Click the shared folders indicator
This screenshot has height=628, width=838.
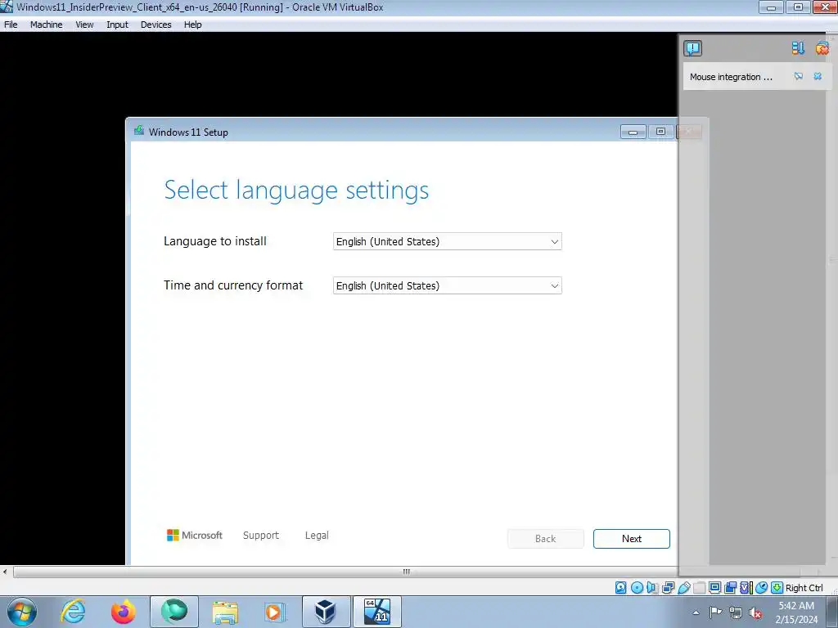699,588
